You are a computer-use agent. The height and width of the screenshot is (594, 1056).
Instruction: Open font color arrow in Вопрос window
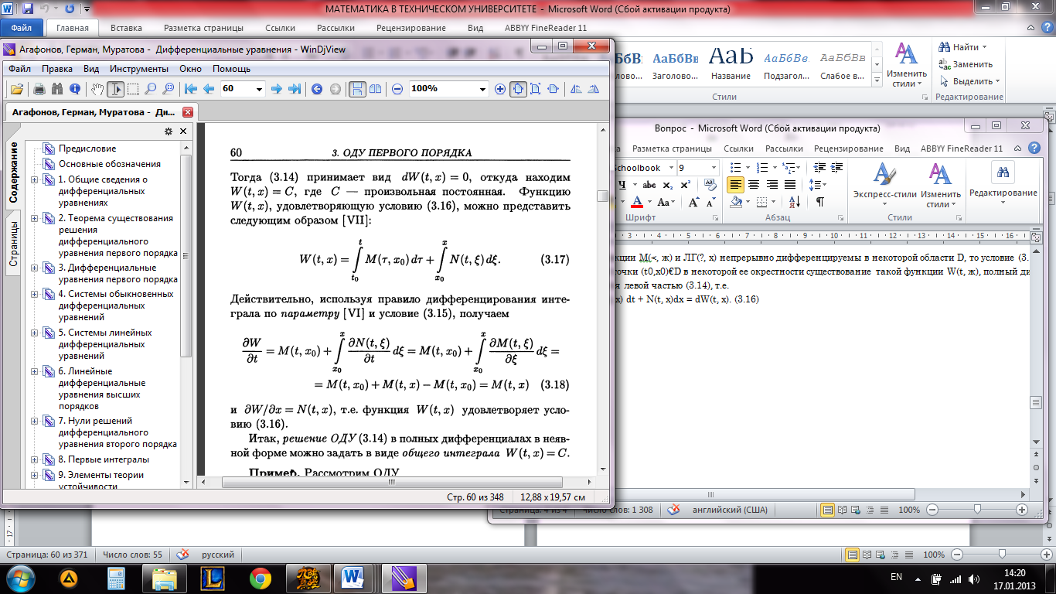point(650,203)
